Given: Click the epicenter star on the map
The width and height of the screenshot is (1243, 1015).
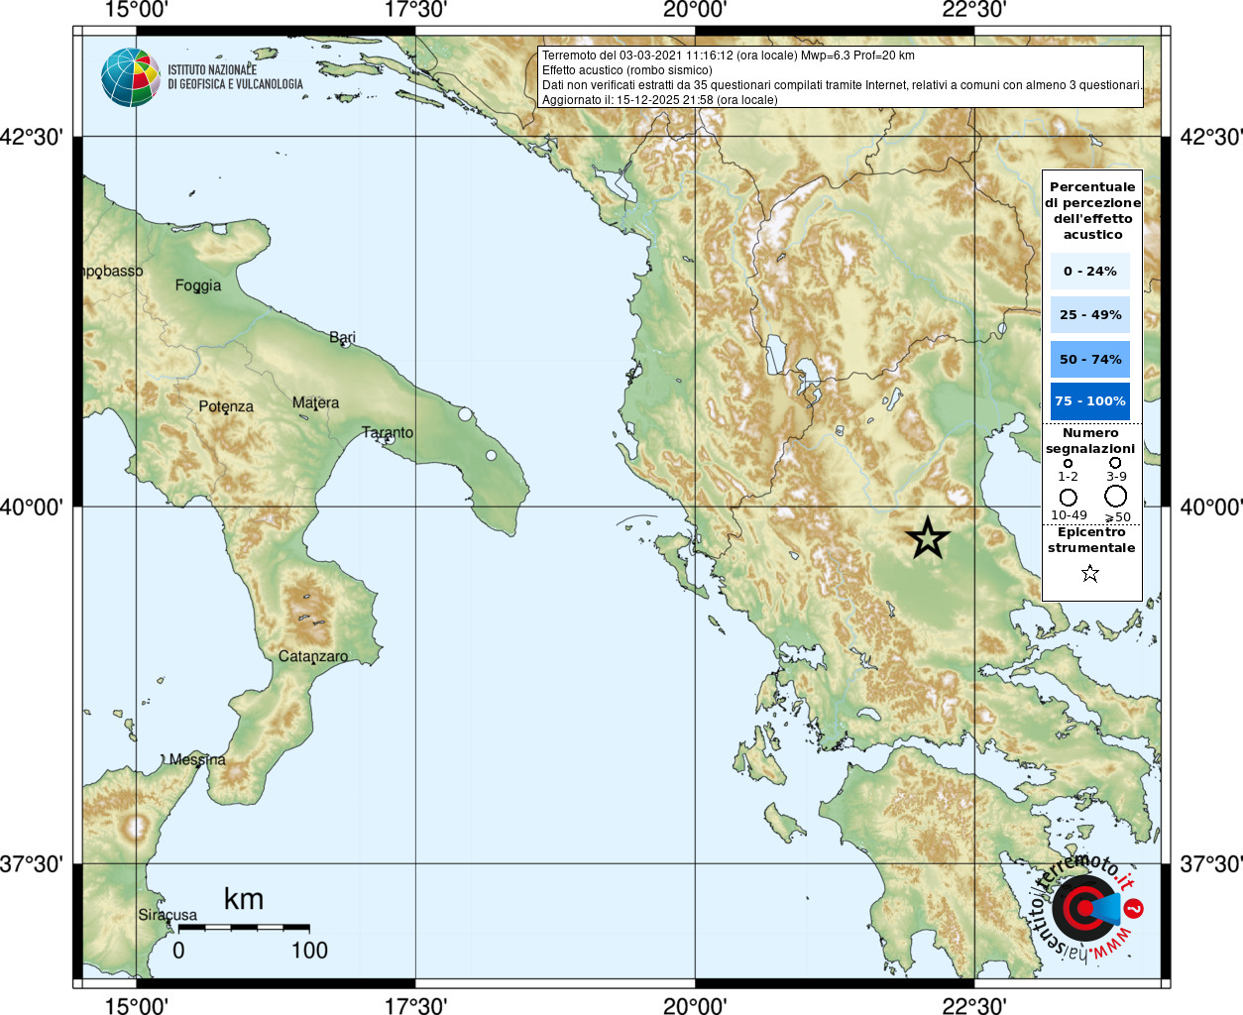Looking at the screenshot, I should tap(927, 538).
